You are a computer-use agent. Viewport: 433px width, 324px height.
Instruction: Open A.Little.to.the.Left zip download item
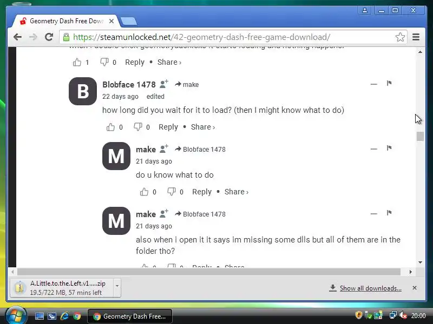click(62, 288)
